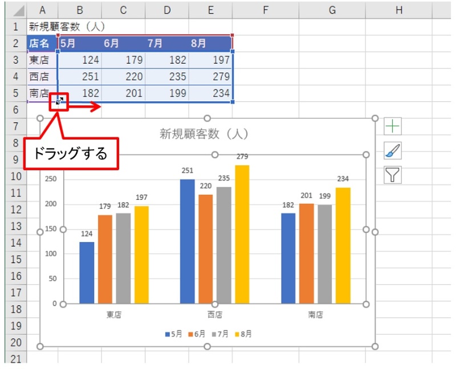Select the 5月 legend entry
The height and width of the screenshot is (369, 456).
tap(173, 334)
